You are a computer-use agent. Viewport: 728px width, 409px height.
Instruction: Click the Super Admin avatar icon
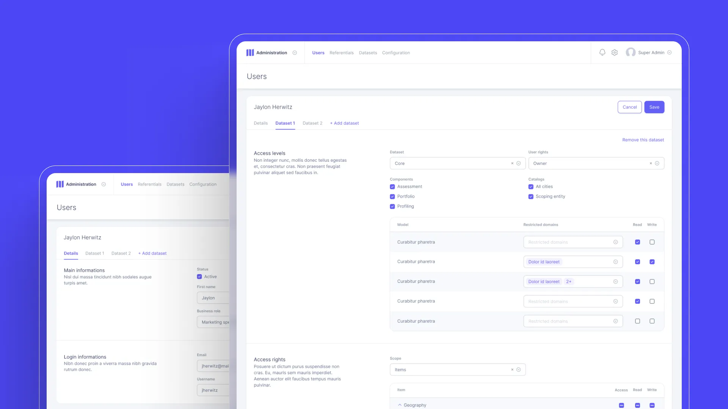pos(631,52)
